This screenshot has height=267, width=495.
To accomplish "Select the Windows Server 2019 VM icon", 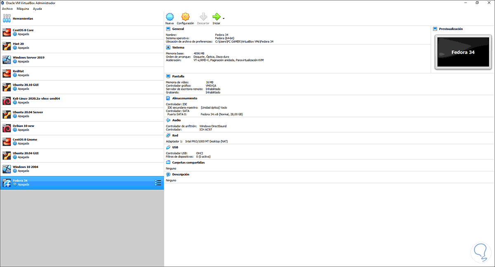I will click(7, 59).
